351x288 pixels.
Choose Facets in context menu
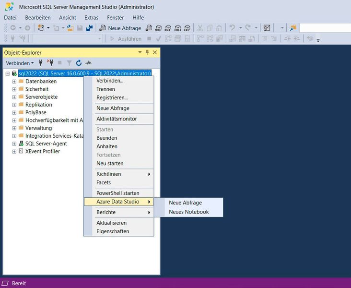119,183
